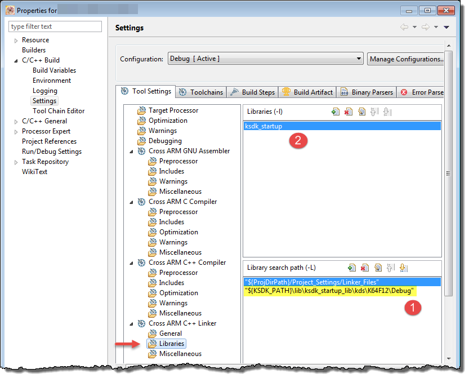
Task: Open top-level Optimization tool settings
Action: [x=168, y=121]
